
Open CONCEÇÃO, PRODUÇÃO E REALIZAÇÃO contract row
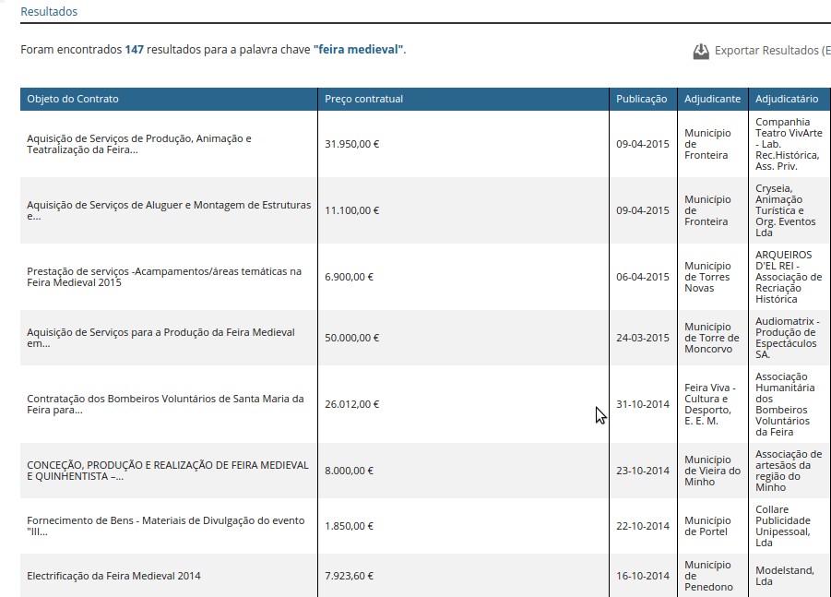[167, 471]
